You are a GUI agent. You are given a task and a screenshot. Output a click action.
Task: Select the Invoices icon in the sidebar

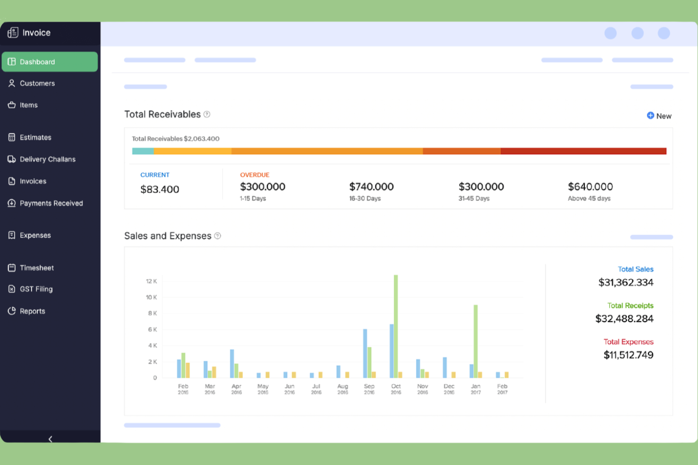12,181
